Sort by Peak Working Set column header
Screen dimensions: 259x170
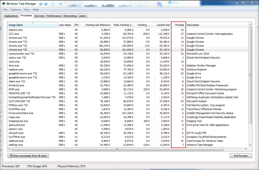(x=124, y=25)
